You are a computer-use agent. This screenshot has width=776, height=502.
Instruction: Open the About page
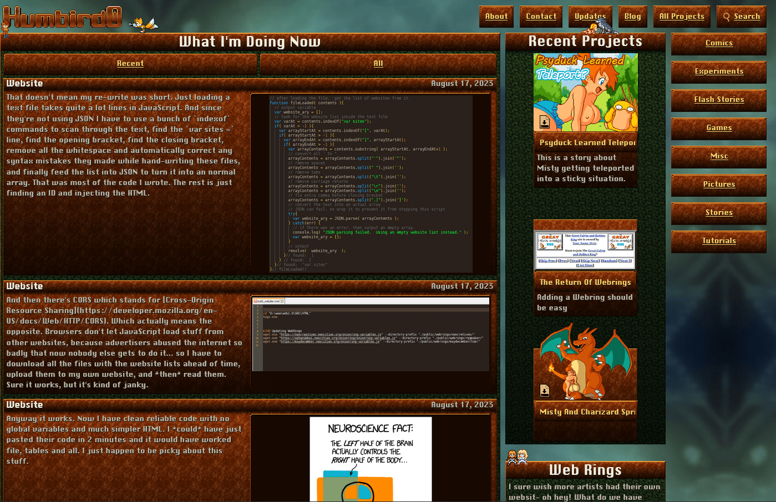496,17
